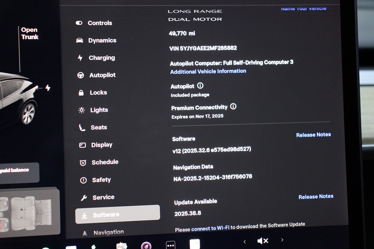The image size is (374, 249).
Task: Tap the Display screen icon
Action: tap(83, 145)
